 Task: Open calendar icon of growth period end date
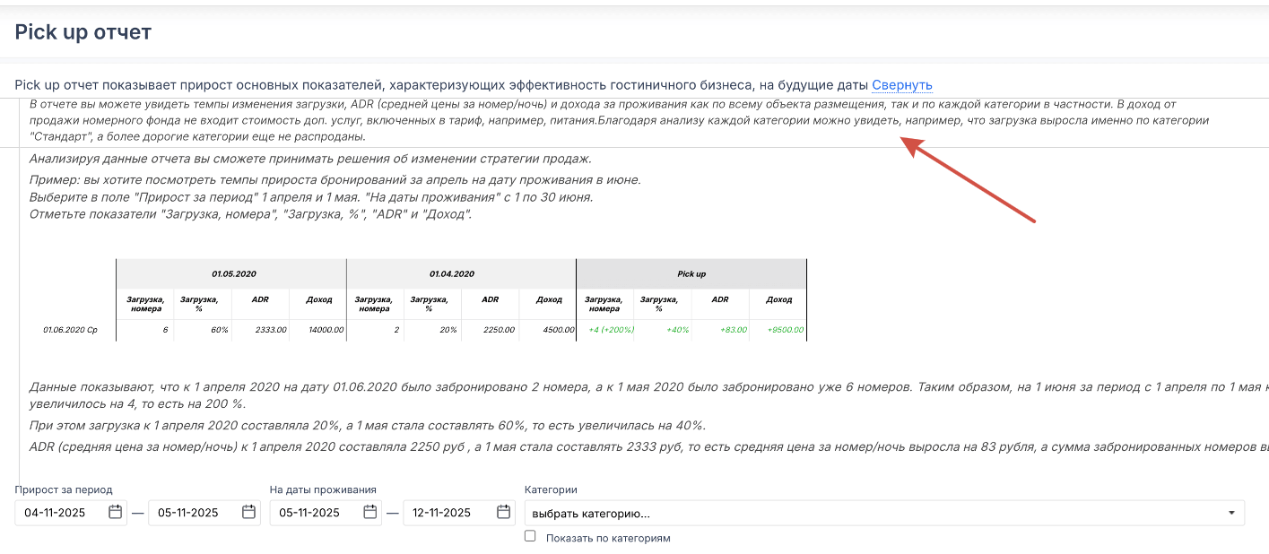click(248, 513)
